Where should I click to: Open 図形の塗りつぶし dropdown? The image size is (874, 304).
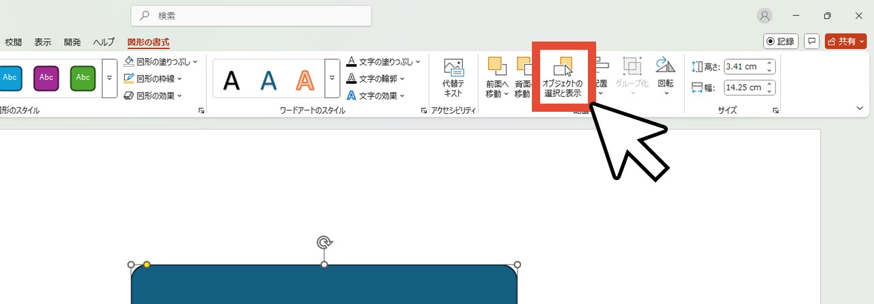click(x=160, y=61)
